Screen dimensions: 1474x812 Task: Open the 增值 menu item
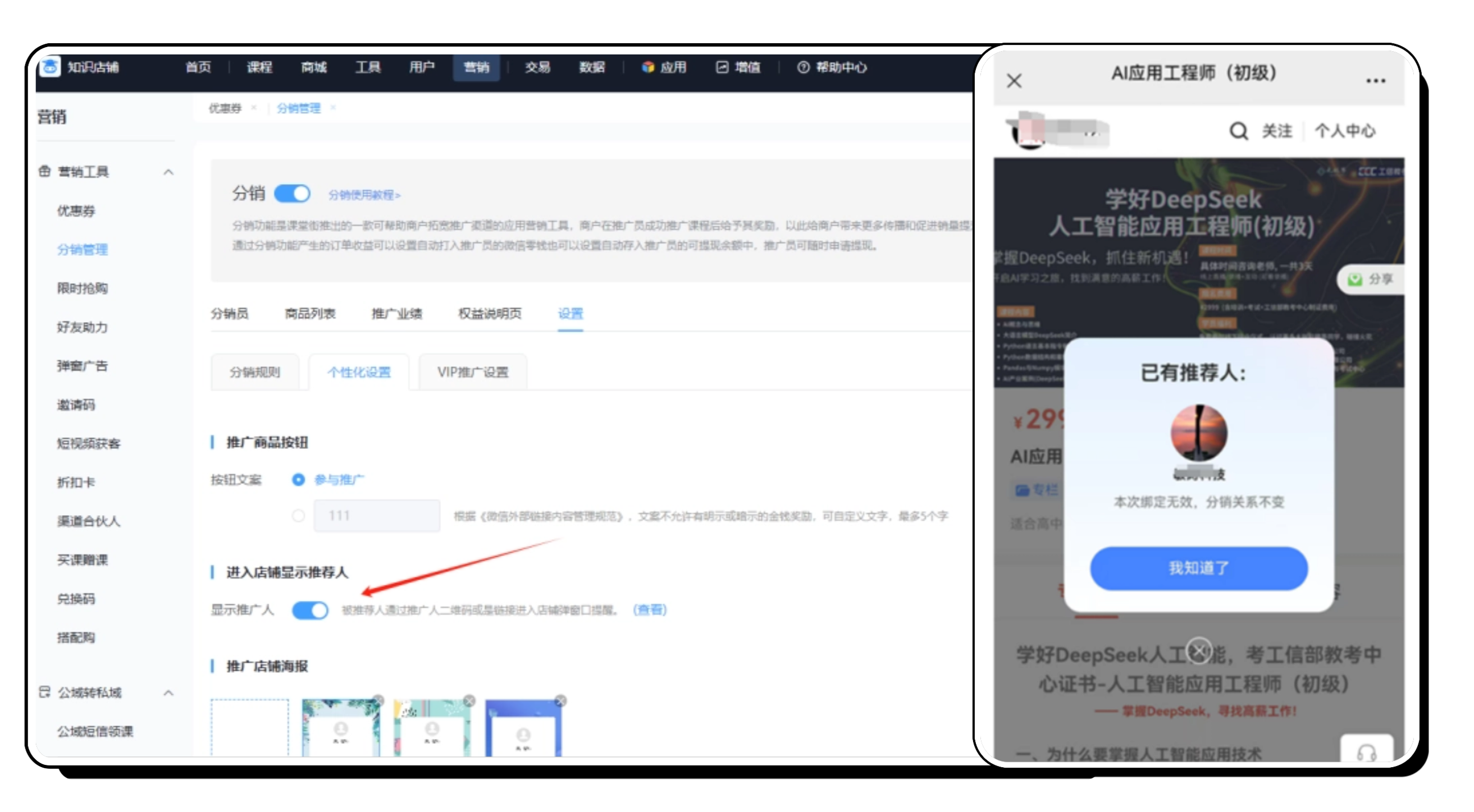click(738, 67)
